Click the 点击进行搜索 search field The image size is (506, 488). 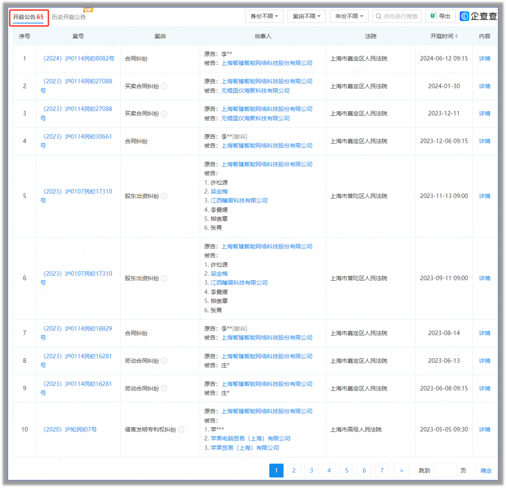click(x=397, y=16)
